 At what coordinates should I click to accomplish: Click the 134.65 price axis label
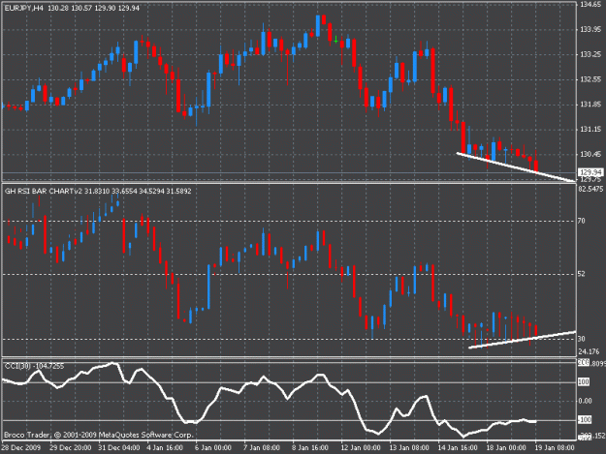click(x=590, y=5)
